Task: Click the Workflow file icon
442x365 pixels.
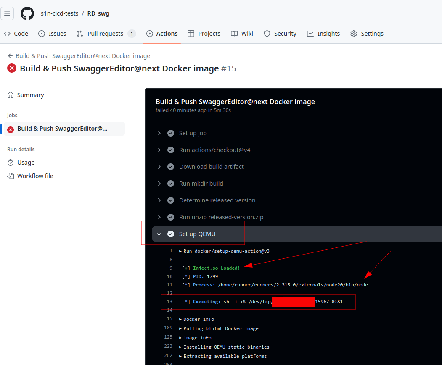Action: [x=11, y=176]
